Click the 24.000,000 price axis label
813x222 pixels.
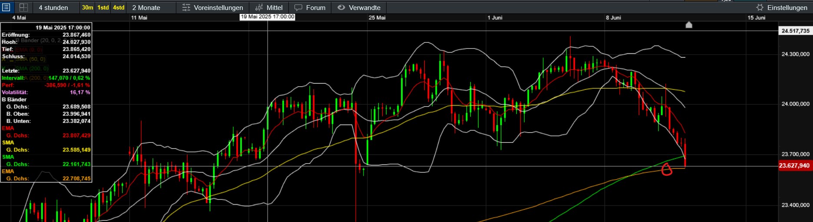[x=796, y=104]
